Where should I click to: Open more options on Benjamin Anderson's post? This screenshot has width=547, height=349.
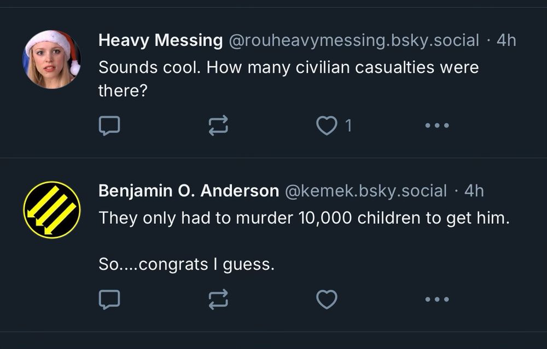437,299
